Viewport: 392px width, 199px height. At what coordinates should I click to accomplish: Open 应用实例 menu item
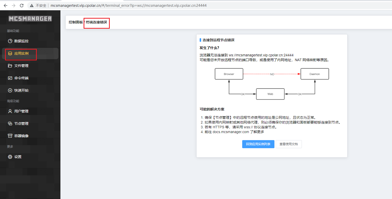[x=30, y=53]
